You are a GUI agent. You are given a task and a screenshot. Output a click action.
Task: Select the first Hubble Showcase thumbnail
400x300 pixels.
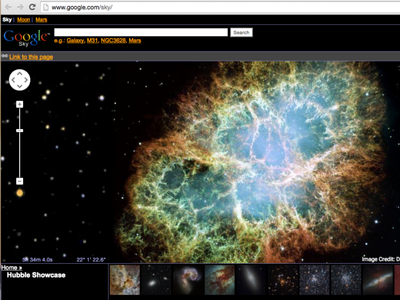coord(125,280)
